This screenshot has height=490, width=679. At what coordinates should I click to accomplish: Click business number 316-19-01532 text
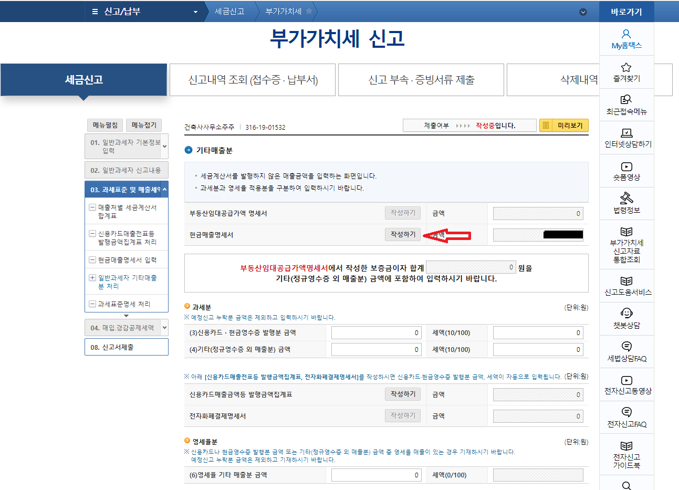point(265,127)
